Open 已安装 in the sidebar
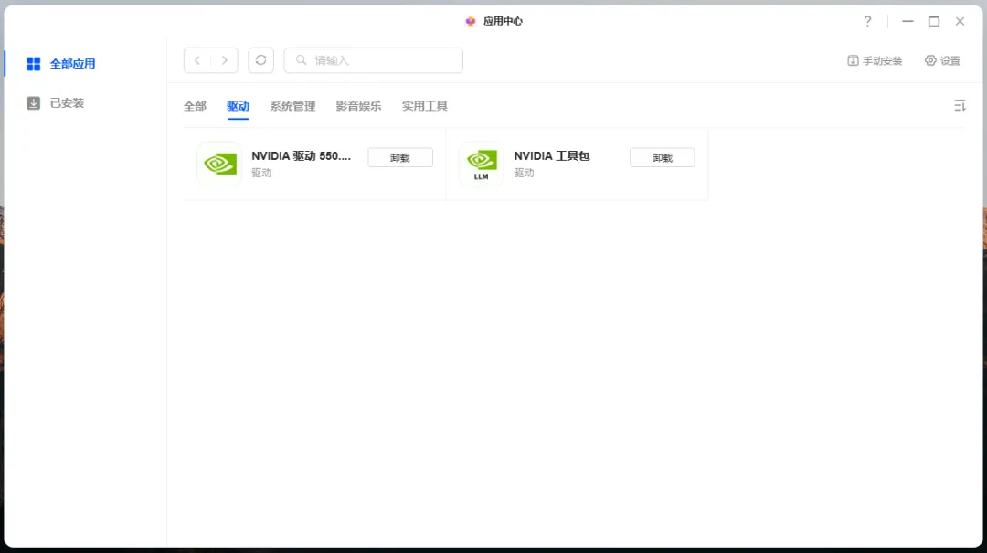 coord(67,103)
